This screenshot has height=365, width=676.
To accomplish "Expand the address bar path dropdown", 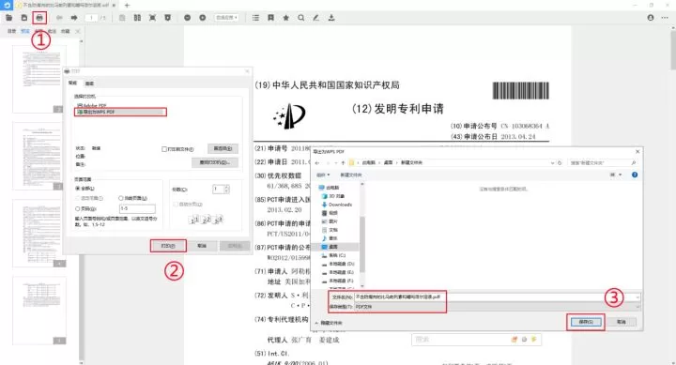I will (x=552, y=163).
